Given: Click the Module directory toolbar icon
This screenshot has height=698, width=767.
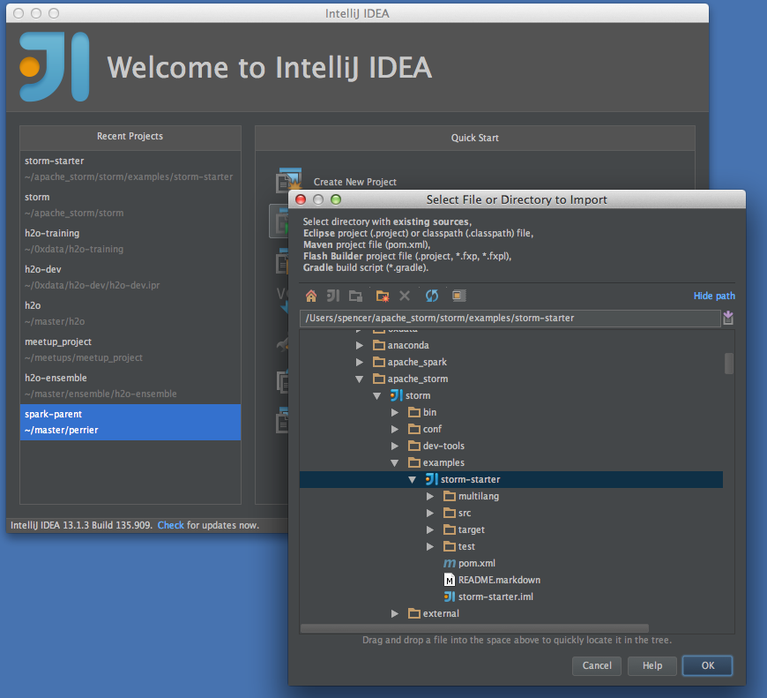Looking at the screenshot, I should pyautogui.click(x=355, y=296).
